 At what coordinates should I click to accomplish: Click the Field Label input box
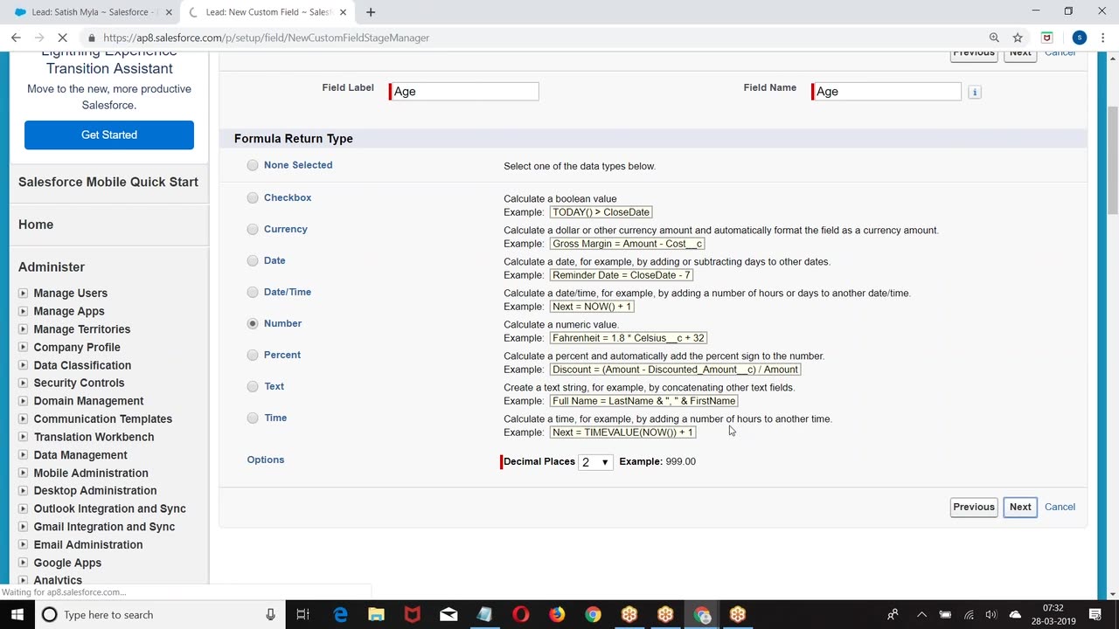click(464, 91)
